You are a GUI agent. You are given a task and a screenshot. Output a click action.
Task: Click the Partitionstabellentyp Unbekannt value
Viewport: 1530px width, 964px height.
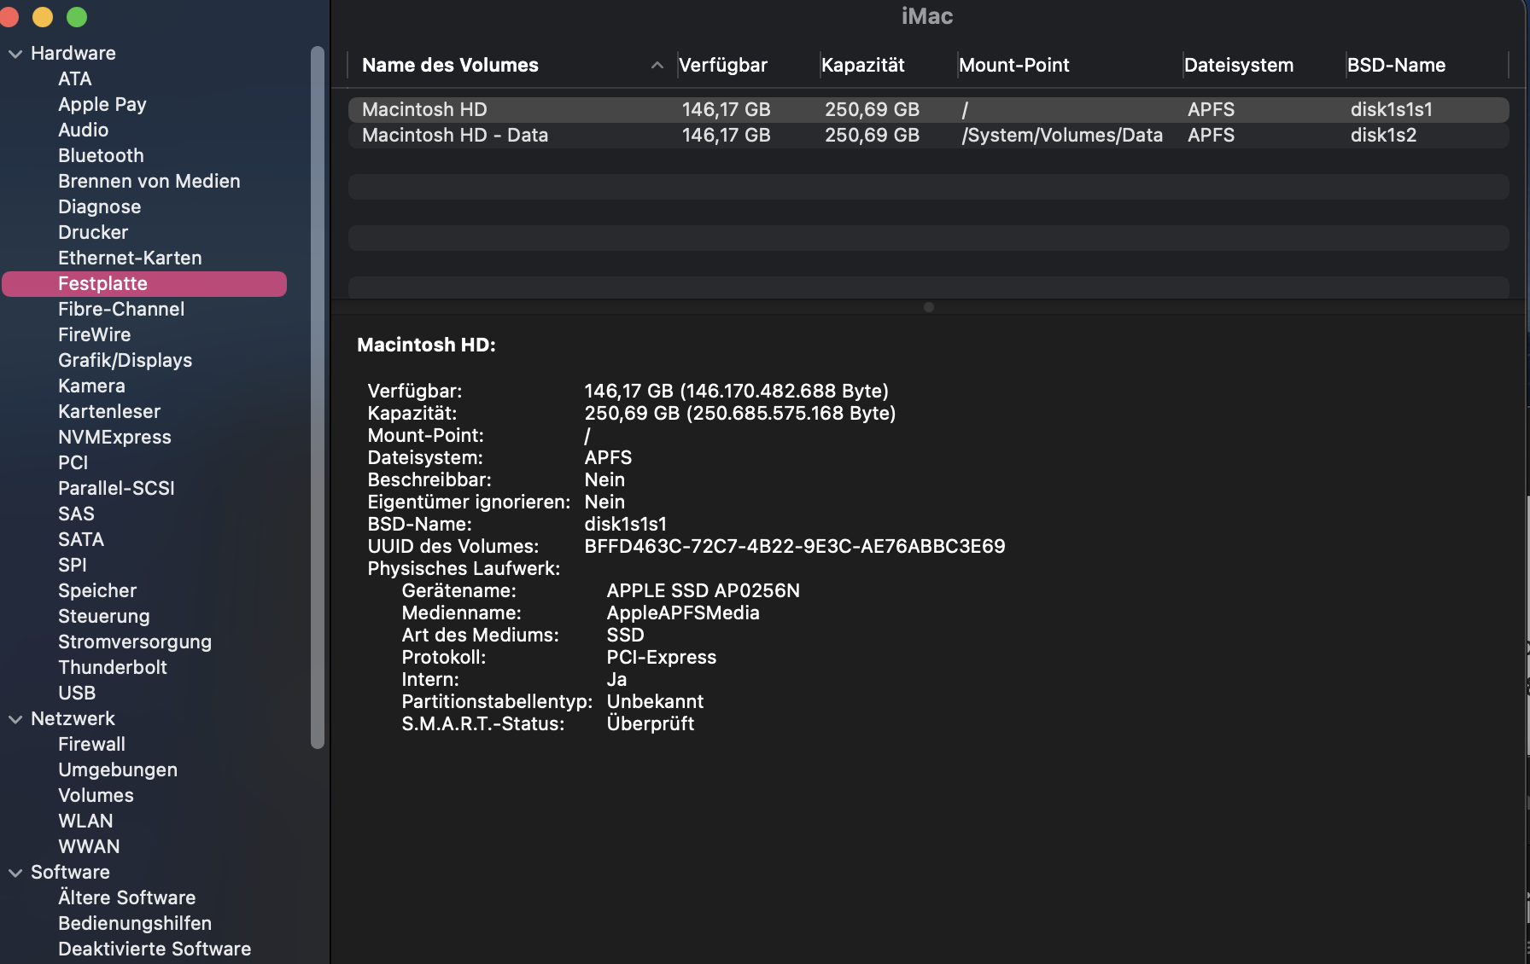point(655,701)
